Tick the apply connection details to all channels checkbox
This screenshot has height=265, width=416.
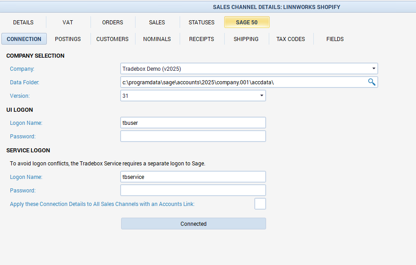coord(260,204)
